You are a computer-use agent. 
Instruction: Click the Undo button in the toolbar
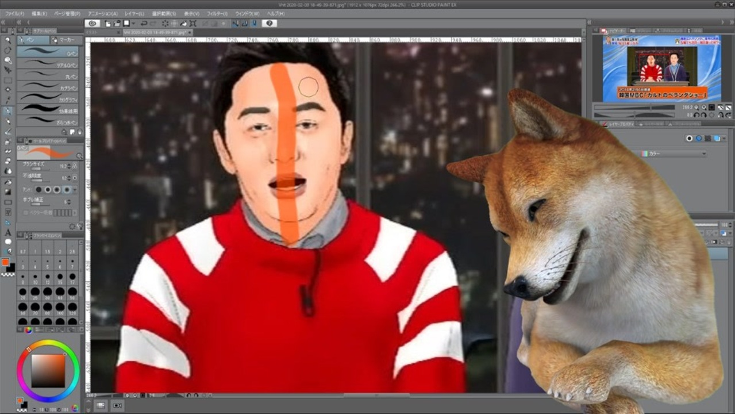(144, 24)
